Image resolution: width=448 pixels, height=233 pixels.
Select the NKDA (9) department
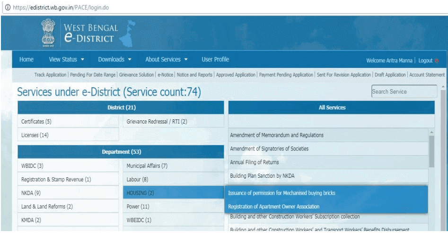68,193
